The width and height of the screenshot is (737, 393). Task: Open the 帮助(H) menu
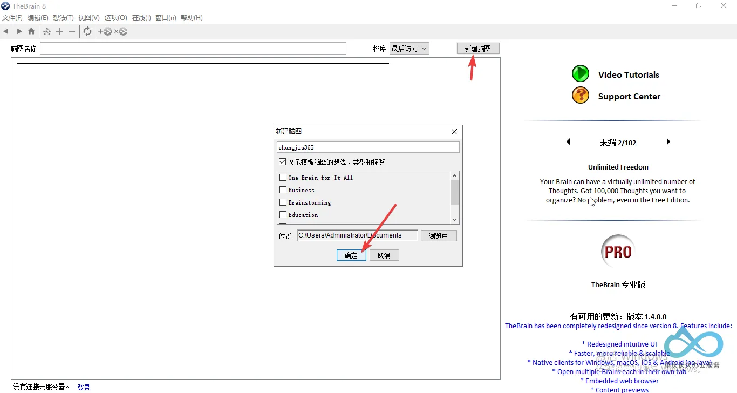192,18
